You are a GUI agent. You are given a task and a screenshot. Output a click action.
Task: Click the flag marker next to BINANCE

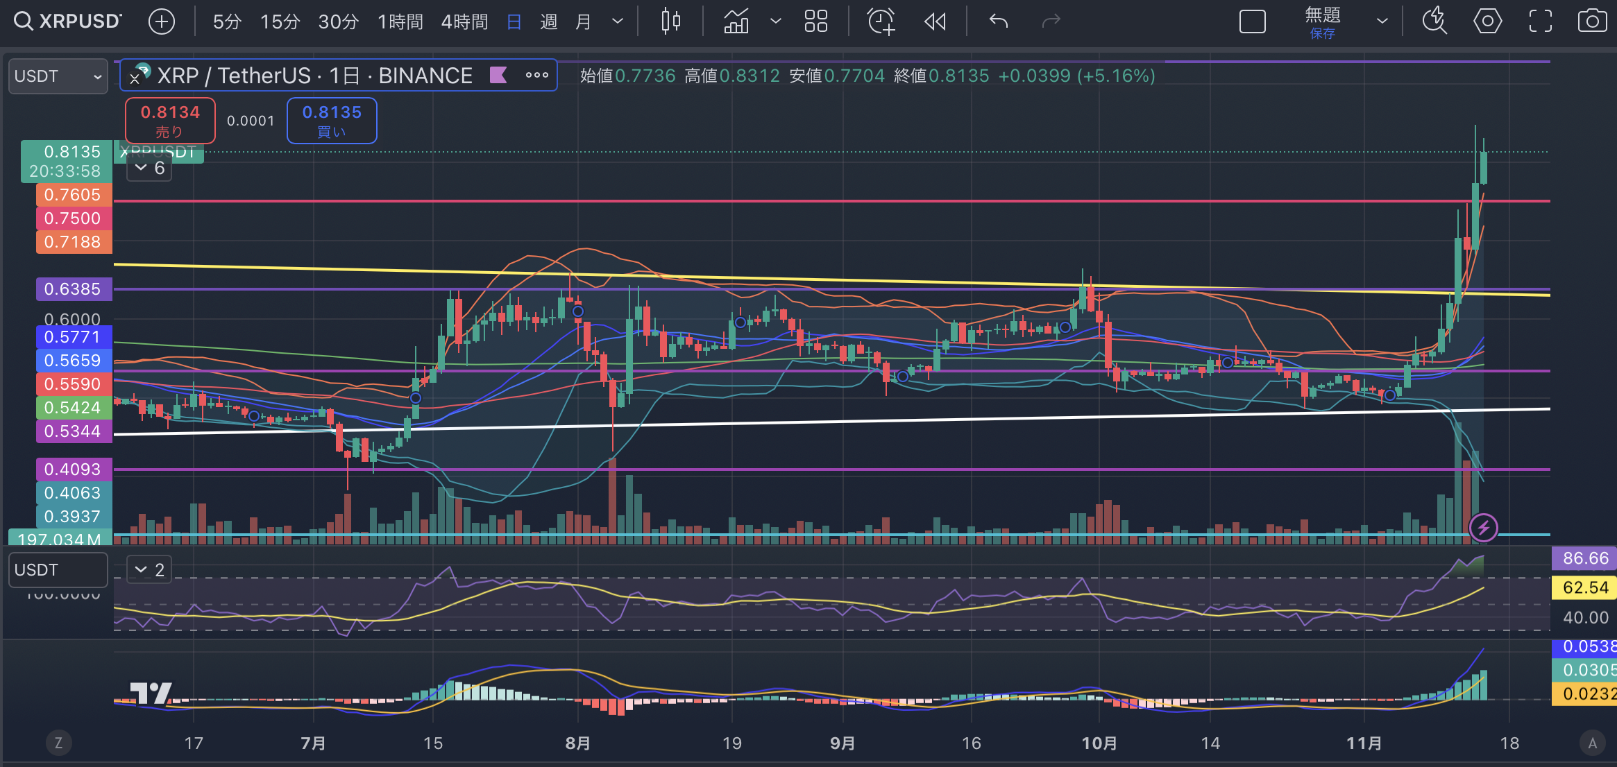[498, 75]
